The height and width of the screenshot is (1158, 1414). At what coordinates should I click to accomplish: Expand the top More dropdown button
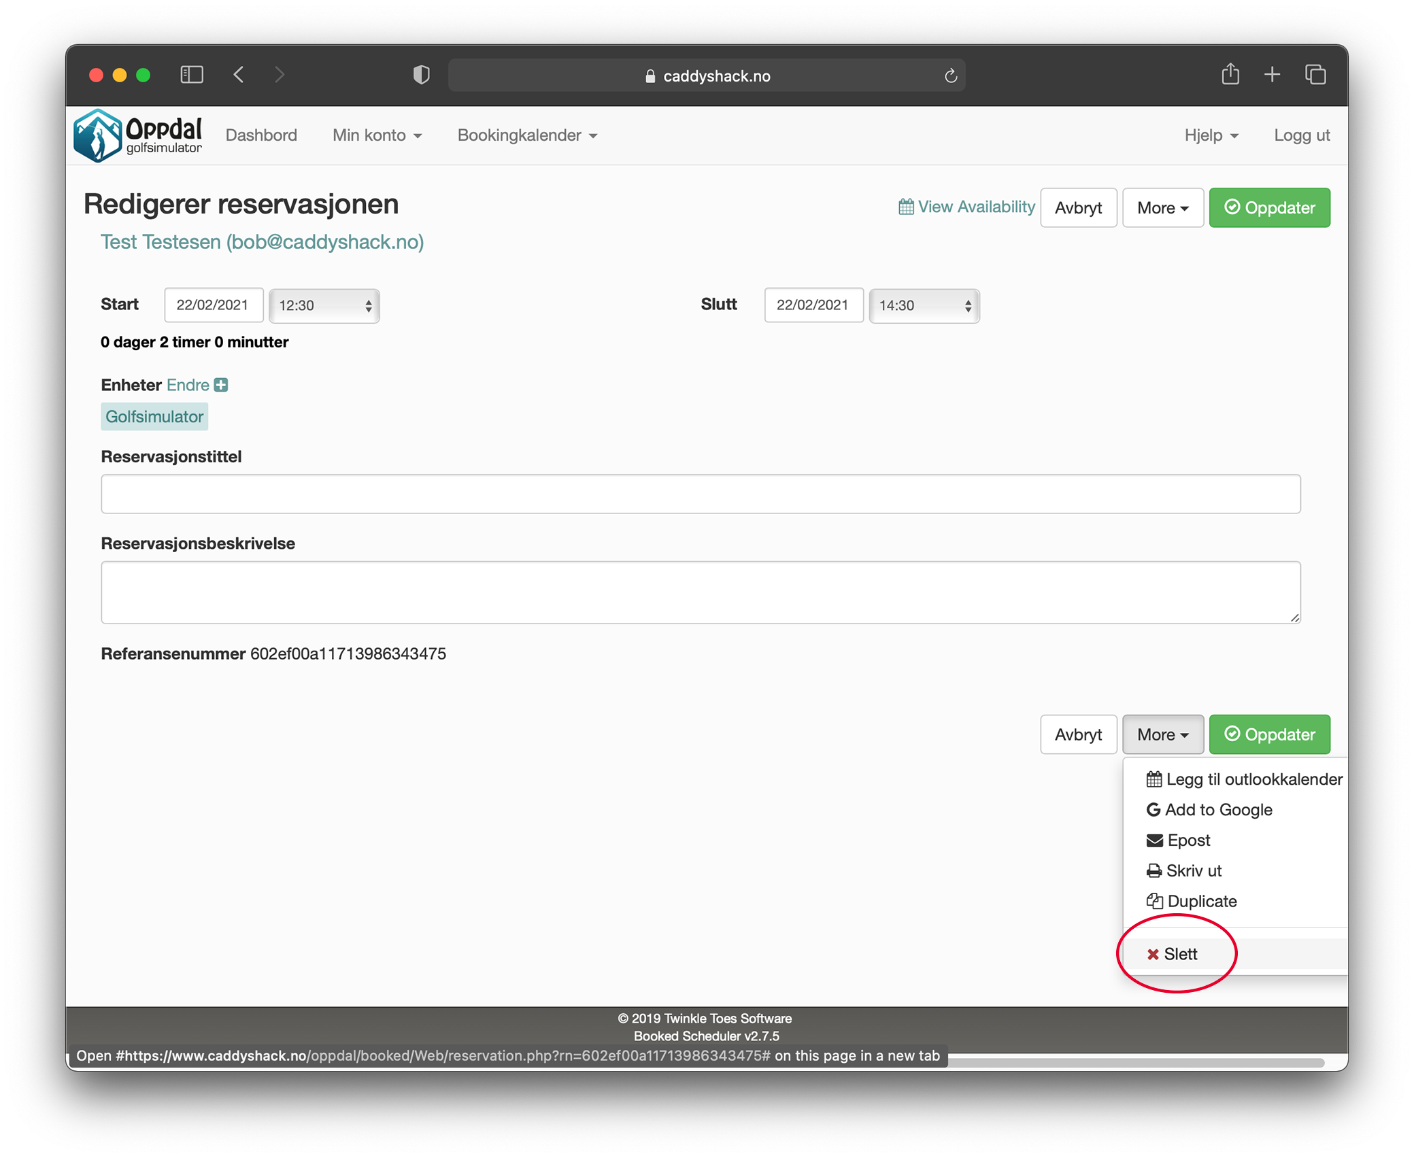pyautogui.click(x=1162, y=207)
